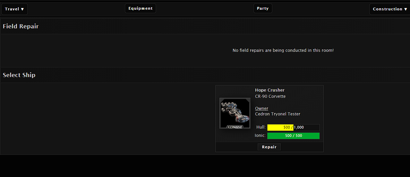Click the Field Repair heading
Screen dimensions: 410x177
coord(21,26)
